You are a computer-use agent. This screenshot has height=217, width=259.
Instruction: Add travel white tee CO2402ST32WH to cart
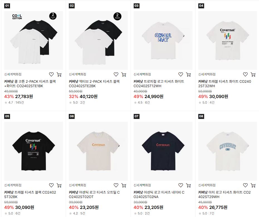coord(253,75)
